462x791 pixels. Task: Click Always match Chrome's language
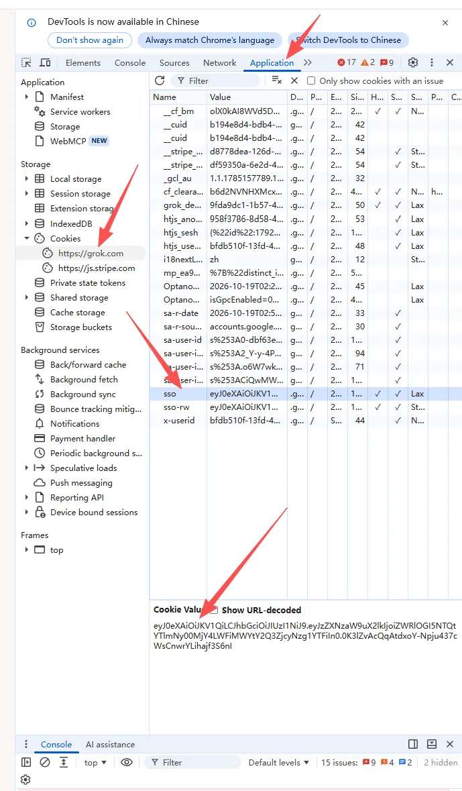pyautogui.click(x=210, y=40)
